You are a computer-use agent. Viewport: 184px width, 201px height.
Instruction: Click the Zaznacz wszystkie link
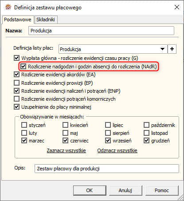(67, 150)
